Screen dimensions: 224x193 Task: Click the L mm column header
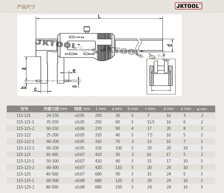click(101, 109)
